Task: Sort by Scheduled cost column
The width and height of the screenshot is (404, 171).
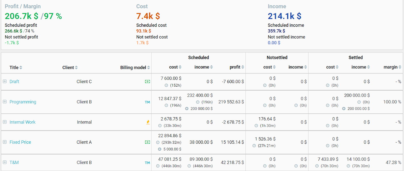Action: coord(175,67)
